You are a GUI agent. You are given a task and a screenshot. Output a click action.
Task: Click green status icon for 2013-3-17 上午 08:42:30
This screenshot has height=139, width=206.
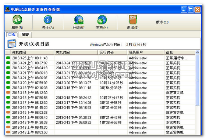[8, 102]
